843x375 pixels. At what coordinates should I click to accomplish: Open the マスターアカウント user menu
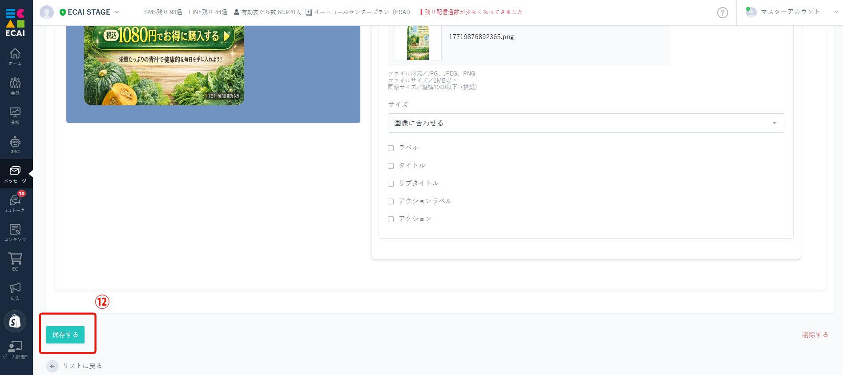(791, 12)
